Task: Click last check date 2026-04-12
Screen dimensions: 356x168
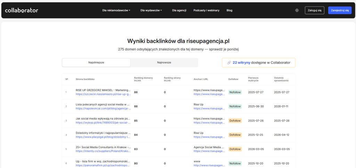Action: (x=282, y=135)
